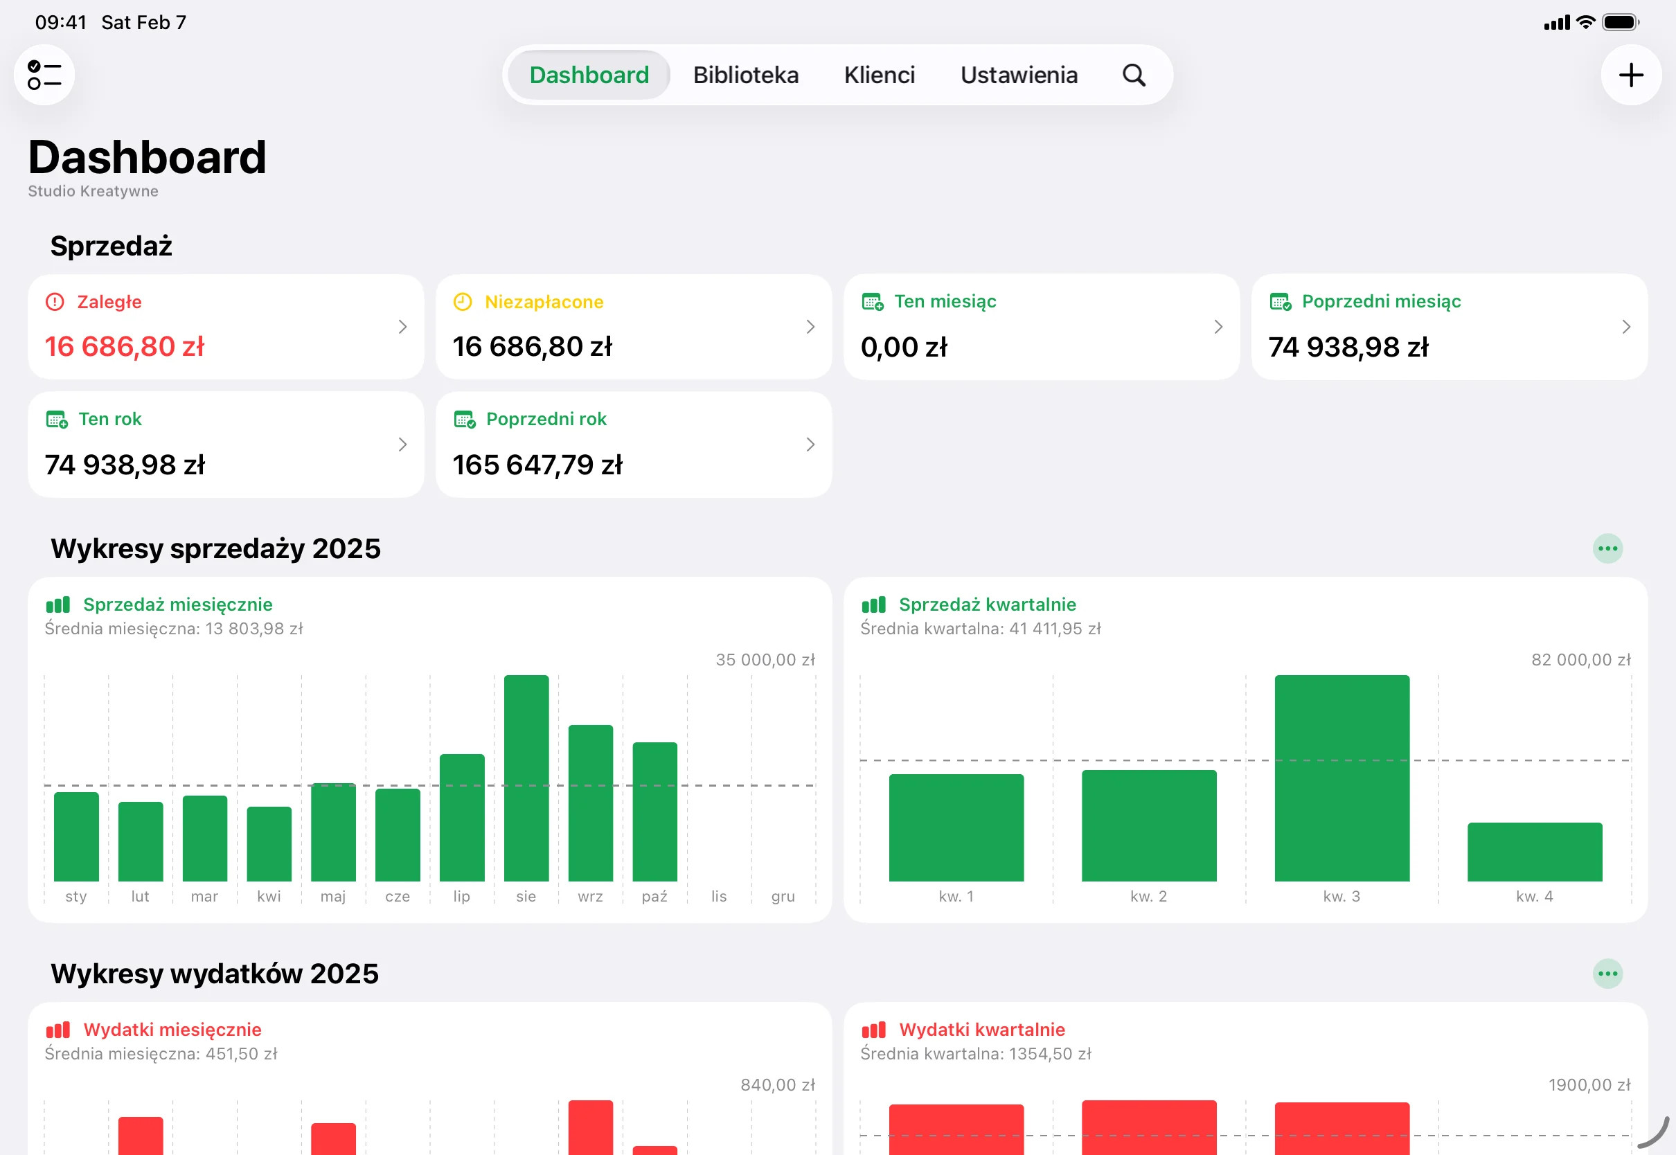The width and height of the screenshot is (1676, 1155).
Task: Click the yellow Niezapłacone clock icon
Action: (463, 302)
